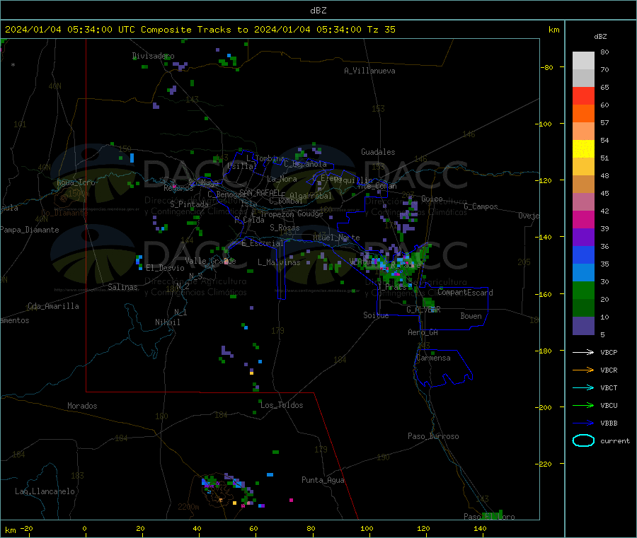Click the dBZ title at top
Screen dimensions: 637x538
tap(318, 11)
